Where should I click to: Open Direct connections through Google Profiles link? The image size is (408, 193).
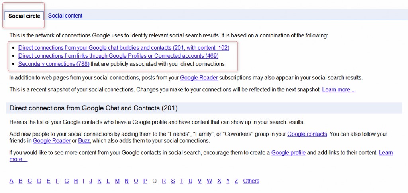click(x=118, y=56)
